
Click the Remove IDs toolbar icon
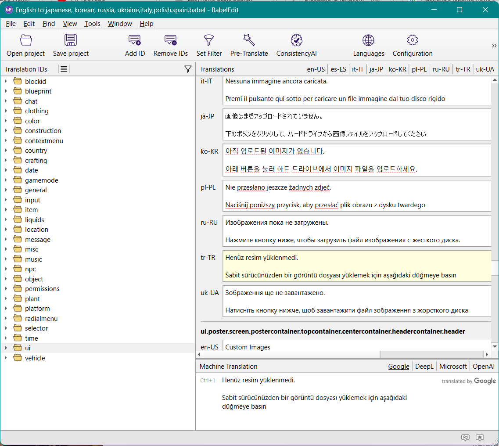(x=171, y=40)
